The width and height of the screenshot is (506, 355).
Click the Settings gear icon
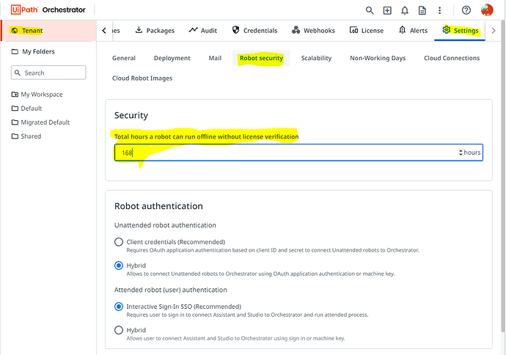pos(447,29)
